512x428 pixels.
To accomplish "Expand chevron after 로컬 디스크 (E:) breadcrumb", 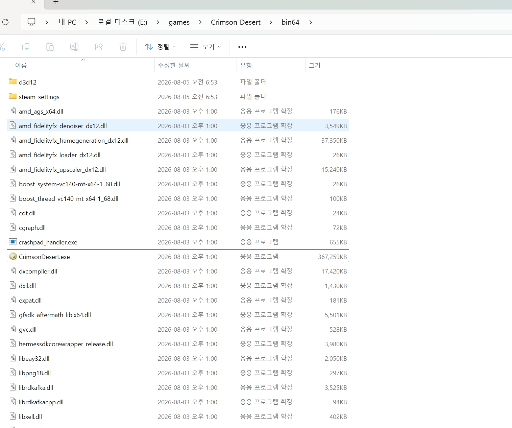I will (x=158, y=22).
